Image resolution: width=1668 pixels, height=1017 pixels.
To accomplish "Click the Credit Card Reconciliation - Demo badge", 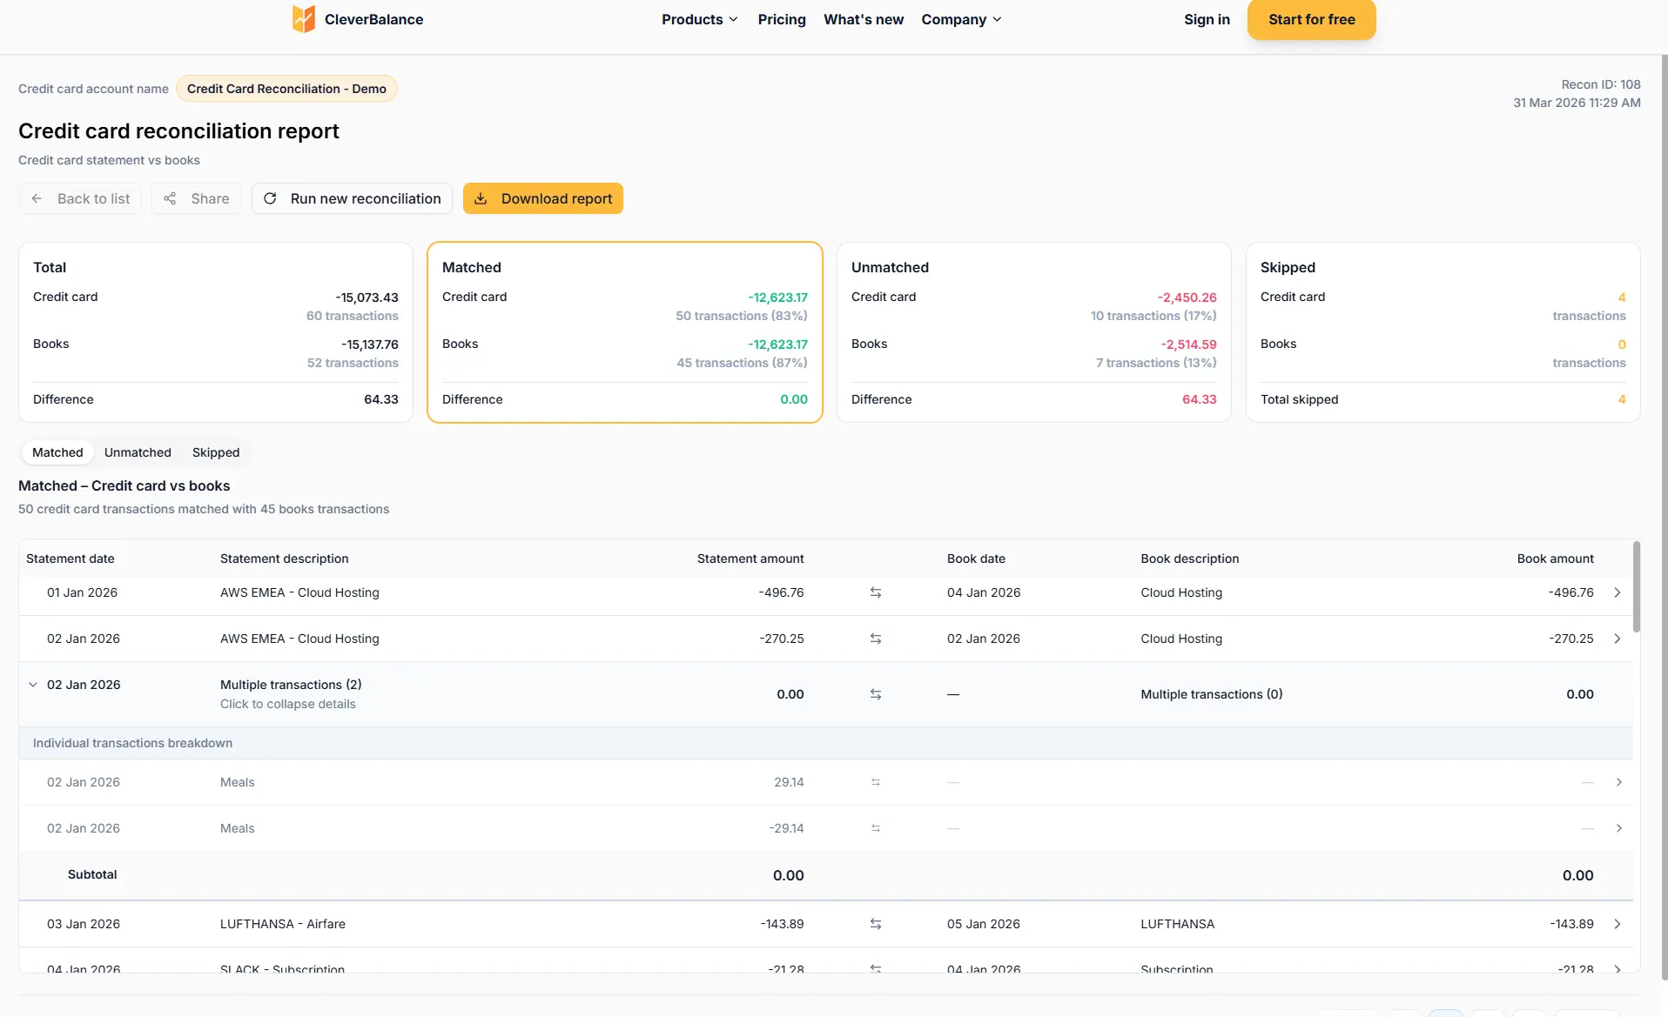I will tap(286, 89).
